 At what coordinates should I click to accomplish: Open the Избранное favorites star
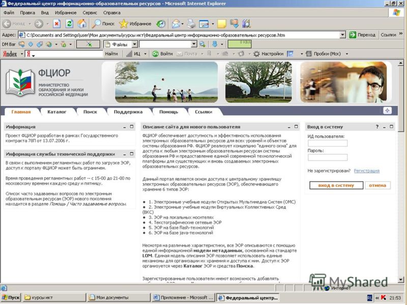coord(135,24)
